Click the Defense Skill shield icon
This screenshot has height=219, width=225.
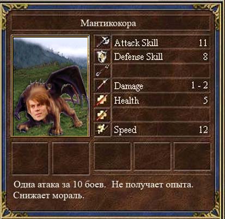point(103,57)
